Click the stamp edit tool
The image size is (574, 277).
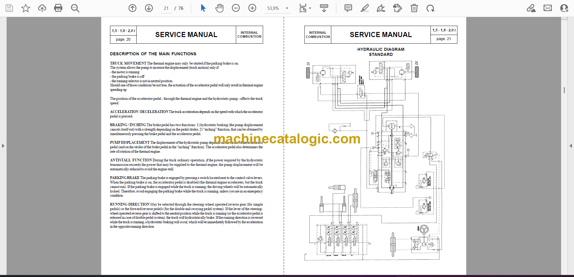coord(398,8)
